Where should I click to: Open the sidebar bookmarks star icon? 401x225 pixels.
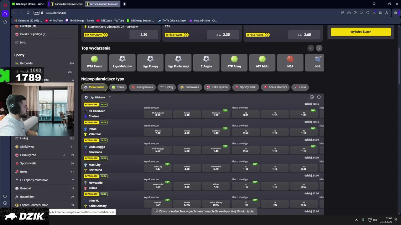[x=5, y=22]
